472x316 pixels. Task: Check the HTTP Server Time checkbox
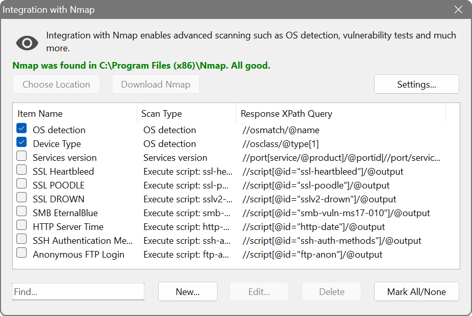[22, 225]
